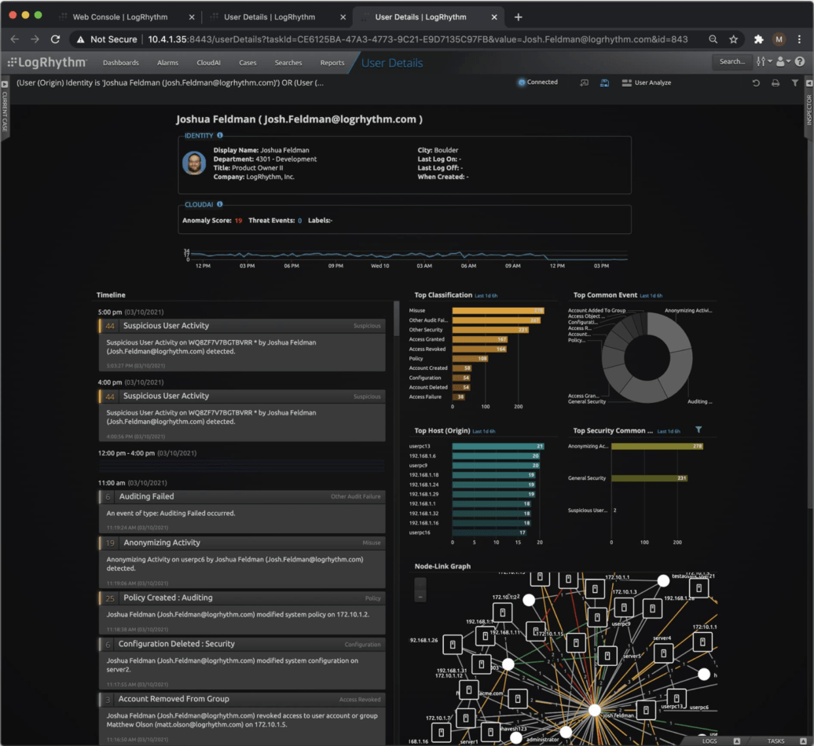
Task: Click the save-to-case disk icon
Action: click(605, 82)
